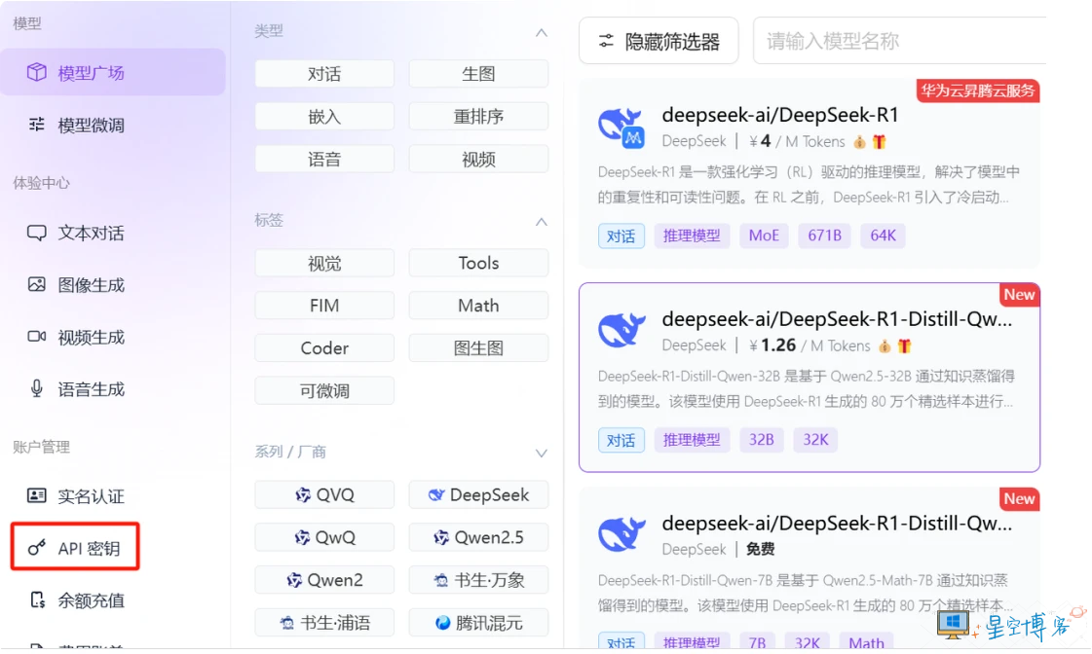
Task: Toggle the 对话 type filter
Action: (324, 74)
